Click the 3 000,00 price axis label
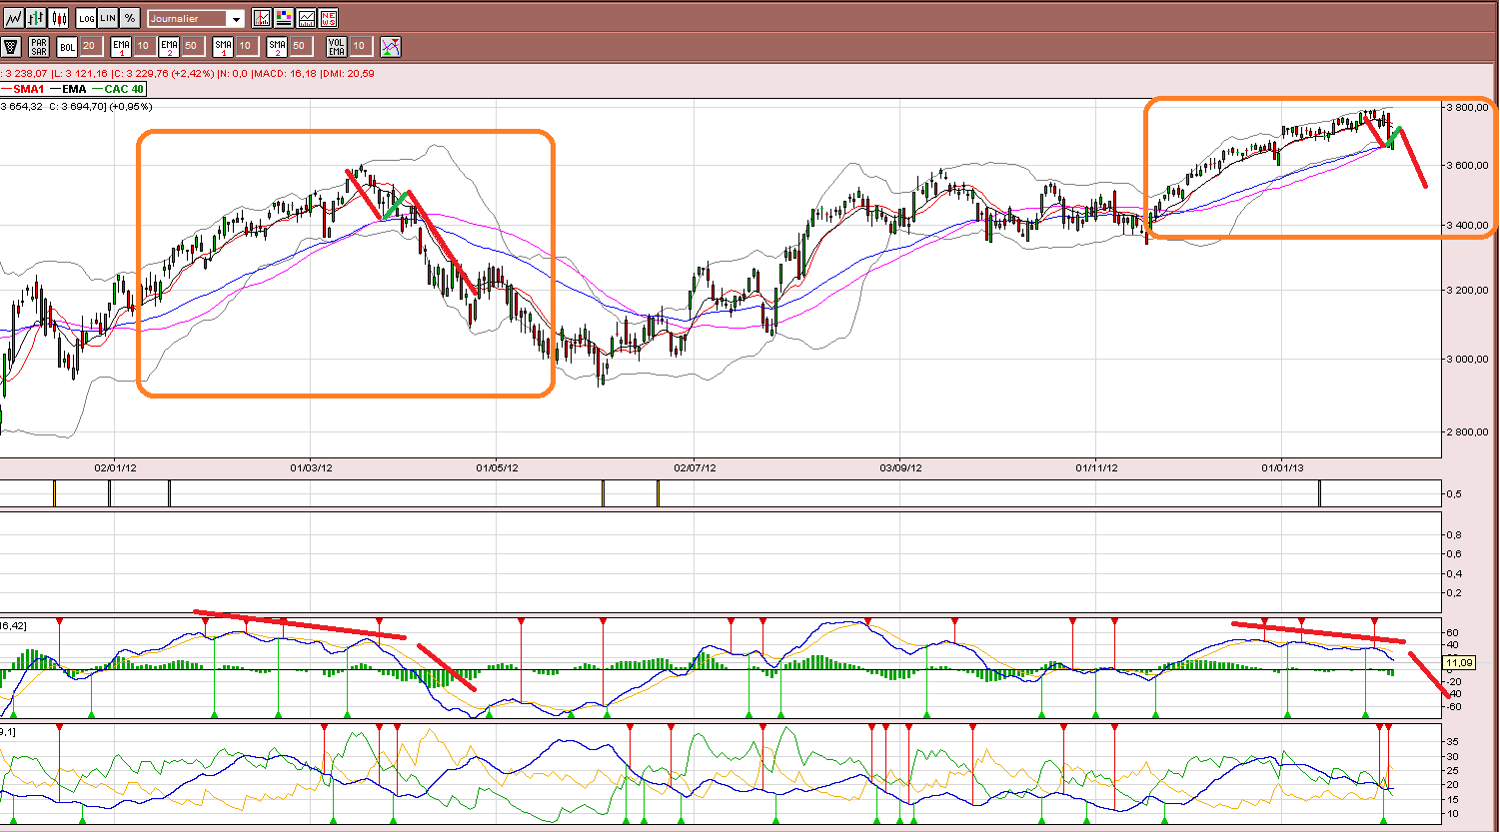1500x832 pixels. [x=1469, y=359]
